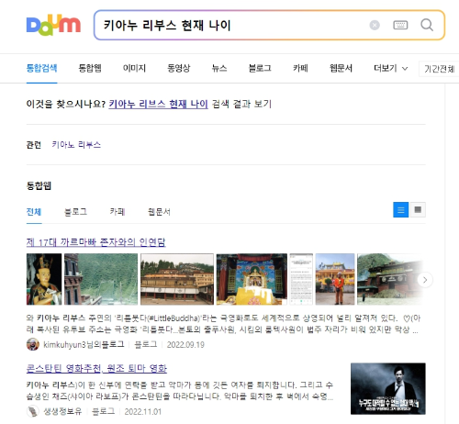Open 생생정보유 blog profile icon
The image size is (459, 424).
pyautogui.click(x=33, y=411)
